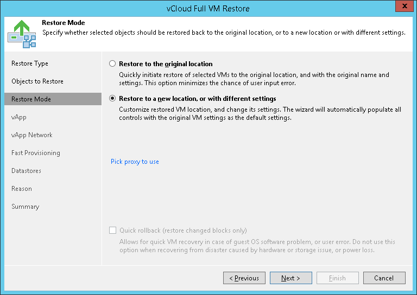
Task: Select Restore to the original location
Action: [x=113, y=63]
